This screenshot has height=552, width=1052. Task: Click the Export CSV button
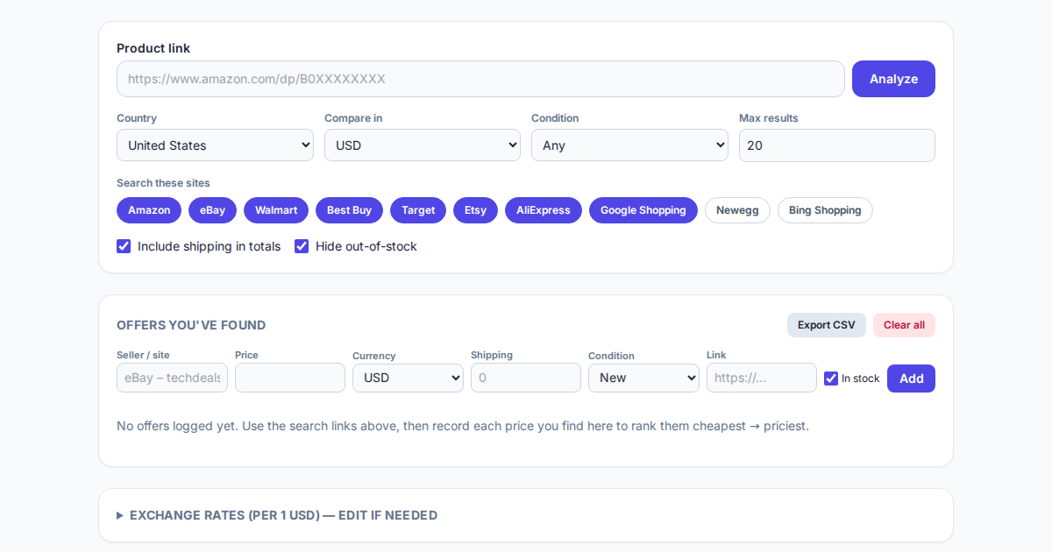[827, 325]
